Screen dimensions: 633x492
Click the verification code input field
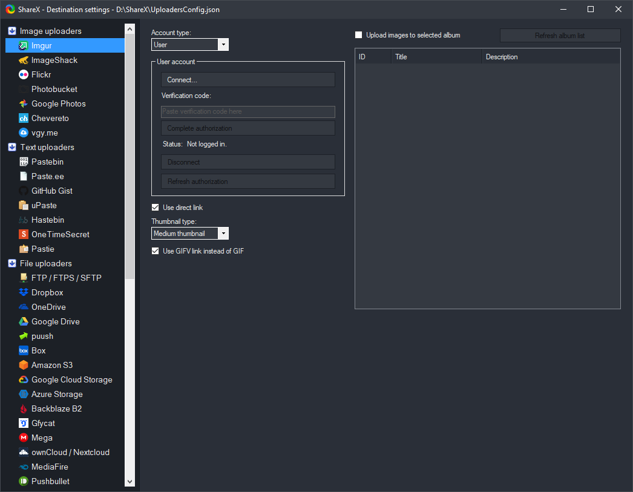(x=248, y=112)
